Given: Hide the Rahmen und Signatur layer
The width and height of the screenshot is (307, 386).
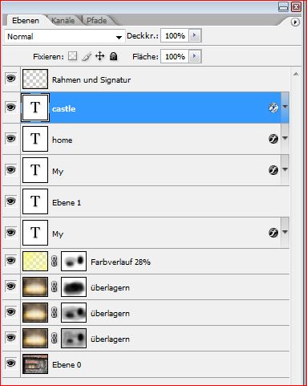Looking at the screenshot, I should click(10, 79).
